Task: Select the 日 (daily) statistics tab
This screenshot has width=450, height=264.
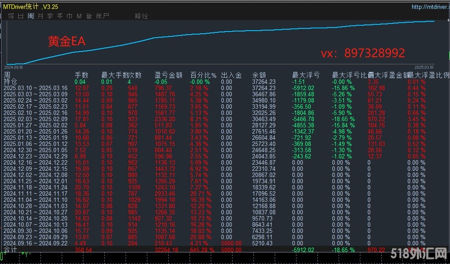Action: (x=21, y=16)
